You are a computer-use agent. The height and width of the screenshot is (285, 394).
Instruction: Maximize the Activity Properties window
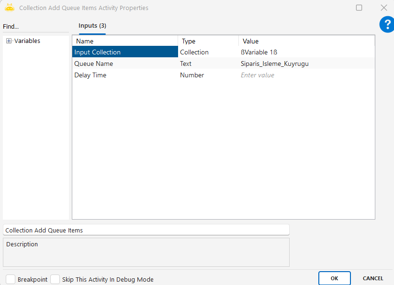[x=359, y=8]
